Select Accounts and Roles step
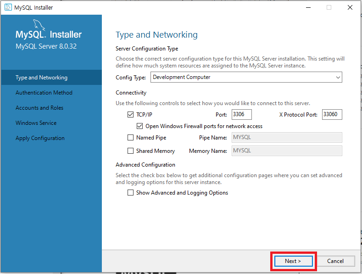Image resolution: width=362 pixels, height=274 pixels. coord(39,108)
